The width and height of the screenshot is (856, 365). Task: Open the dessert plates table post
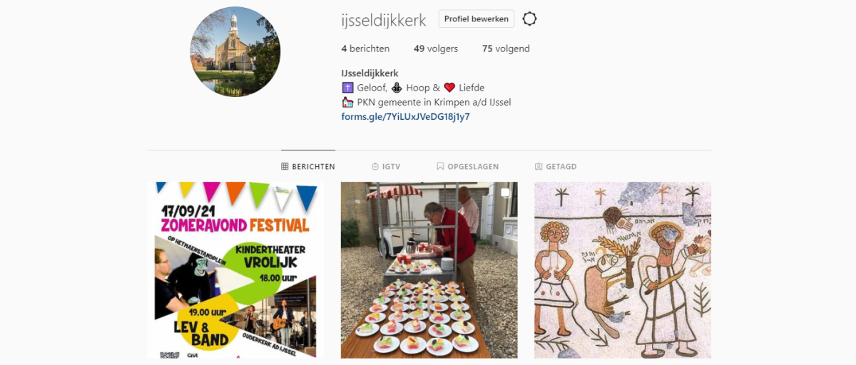click(429, 269)
